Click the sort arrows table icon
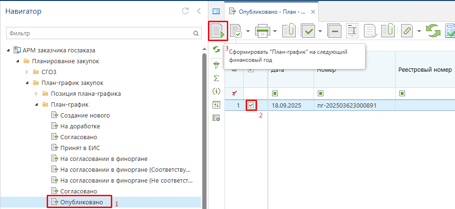Screen dimensions: 455x209 [216, 105]
